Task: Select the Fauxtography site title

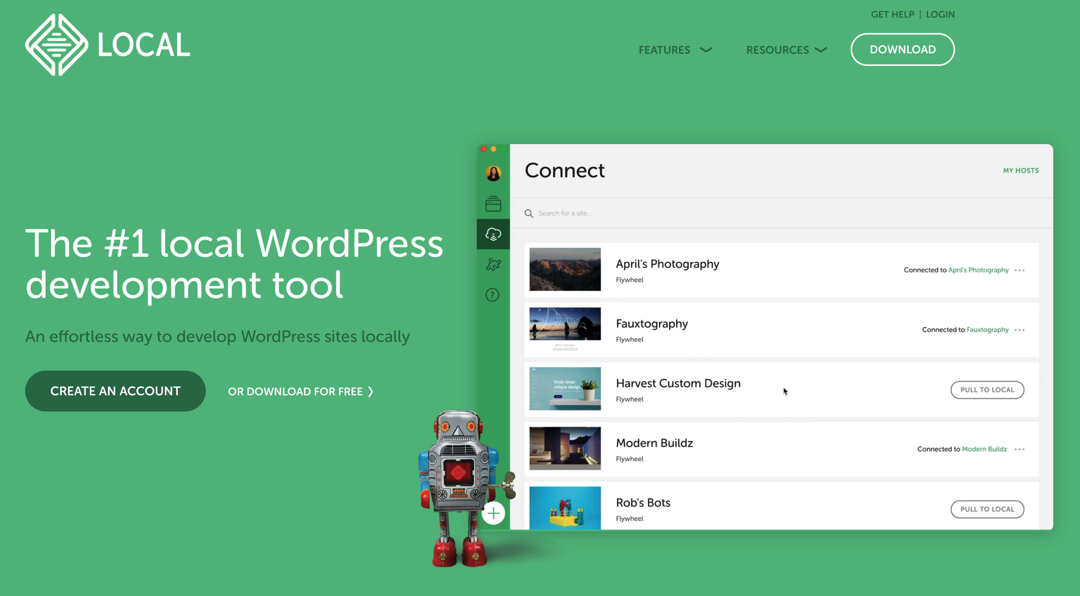Action: pos(652,324)
